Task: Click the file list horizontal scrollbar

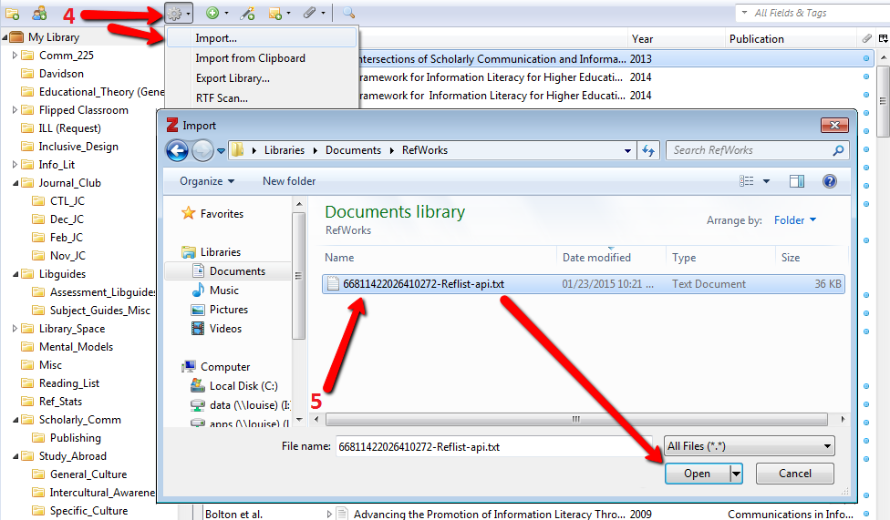Action: tap(576, 420)
